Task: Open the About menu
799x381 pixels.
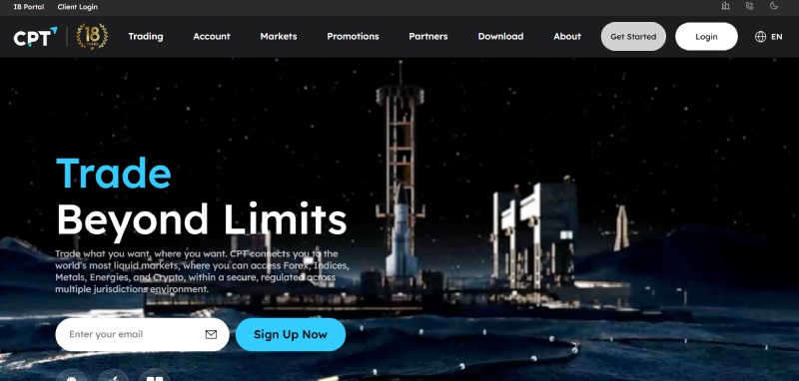Action: 567,37
